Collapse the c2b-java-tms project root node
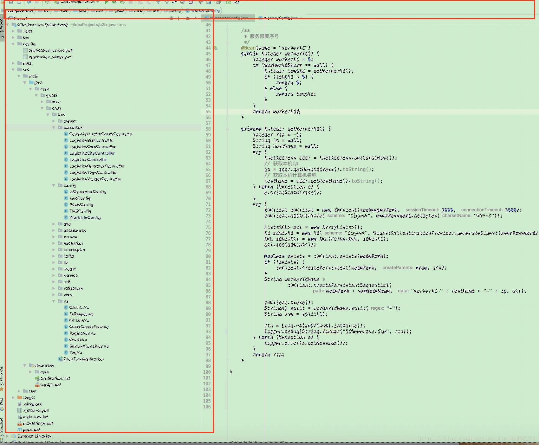The image size is (539, 445). [7, 25]
